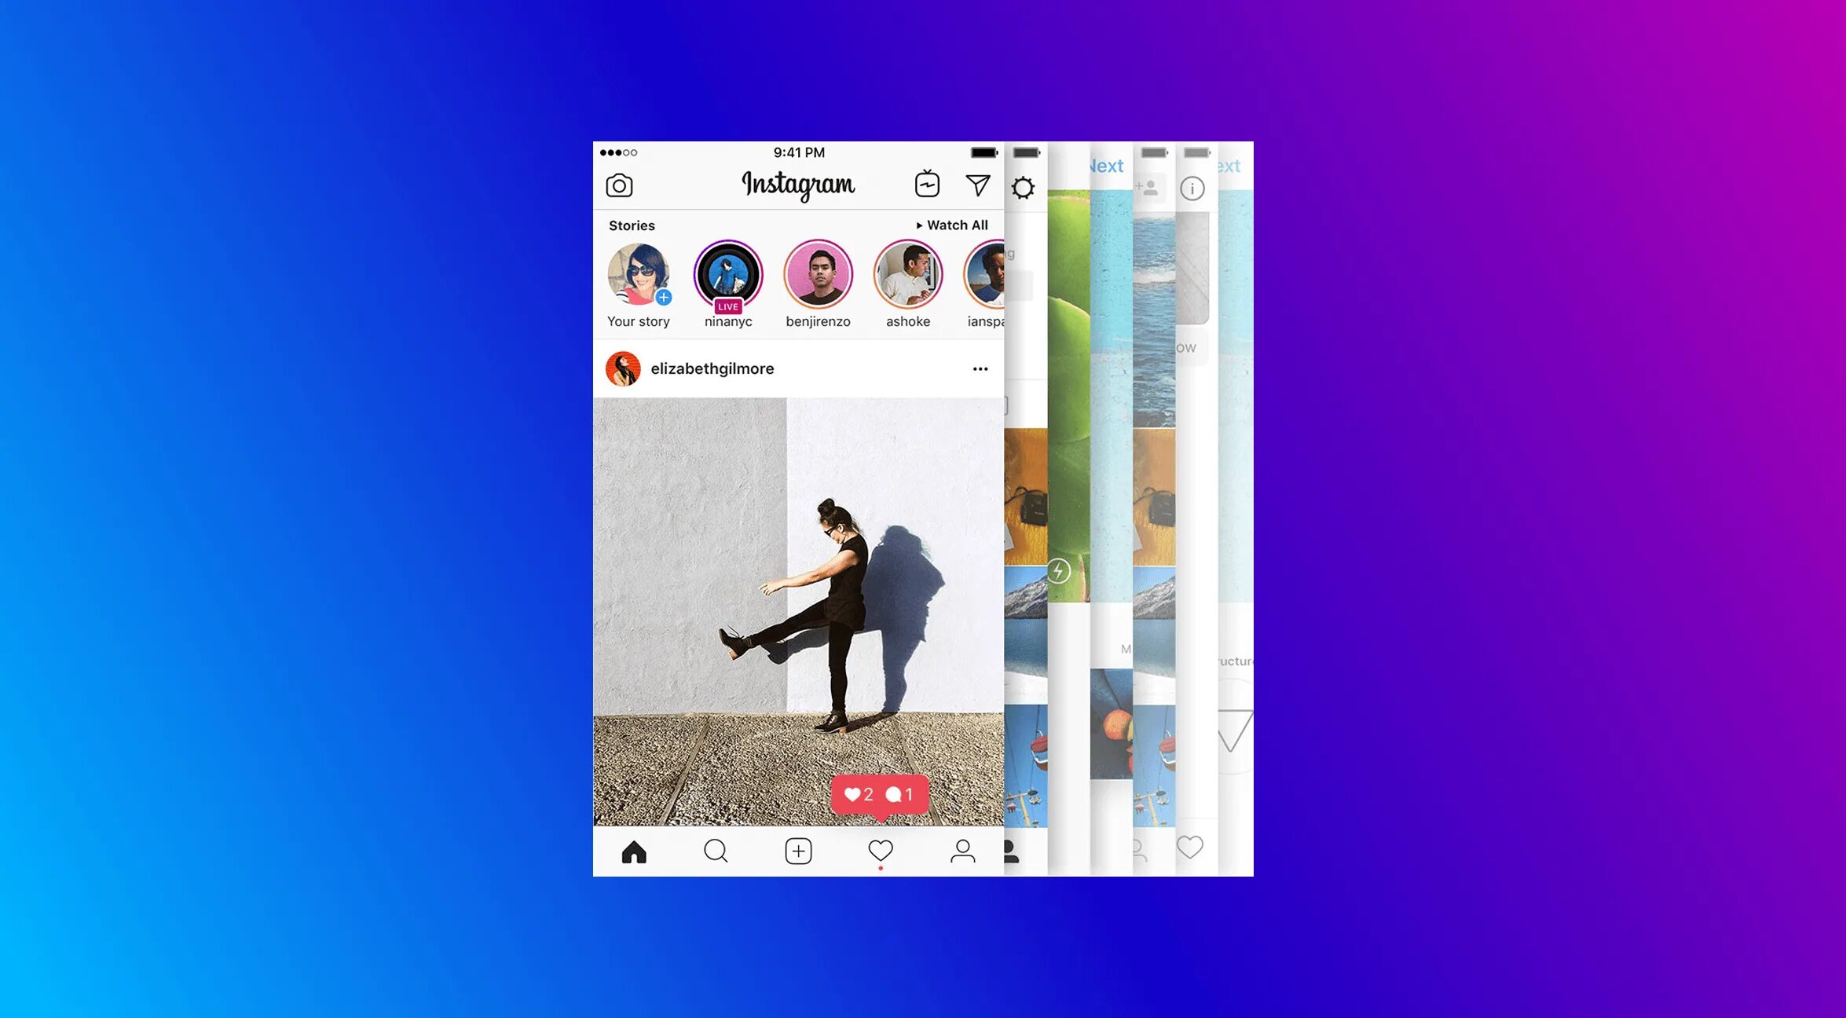Tap the Direct Messages send icon
The width and height of the screenshot is (1846, 1018).
(x=977, y=185)
